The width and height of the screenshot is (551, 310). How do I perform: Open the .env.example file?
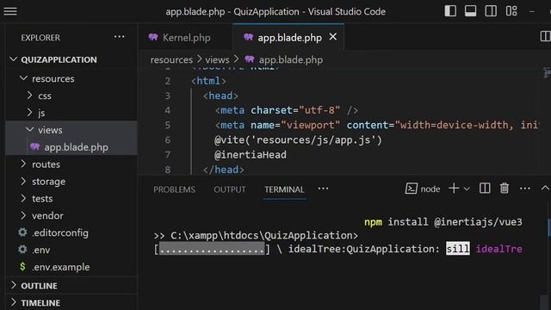(71, 267)
